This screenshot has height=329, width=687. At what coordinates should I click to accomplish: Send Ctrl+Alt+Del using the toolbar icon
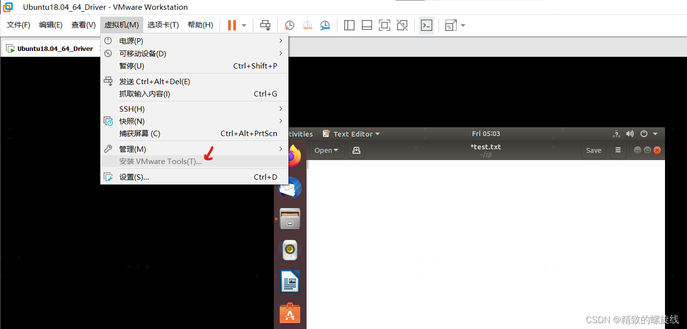click(266, 25)
